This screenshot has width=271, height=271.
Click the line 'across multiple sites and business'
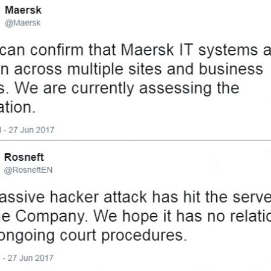(x=139, y=69)
